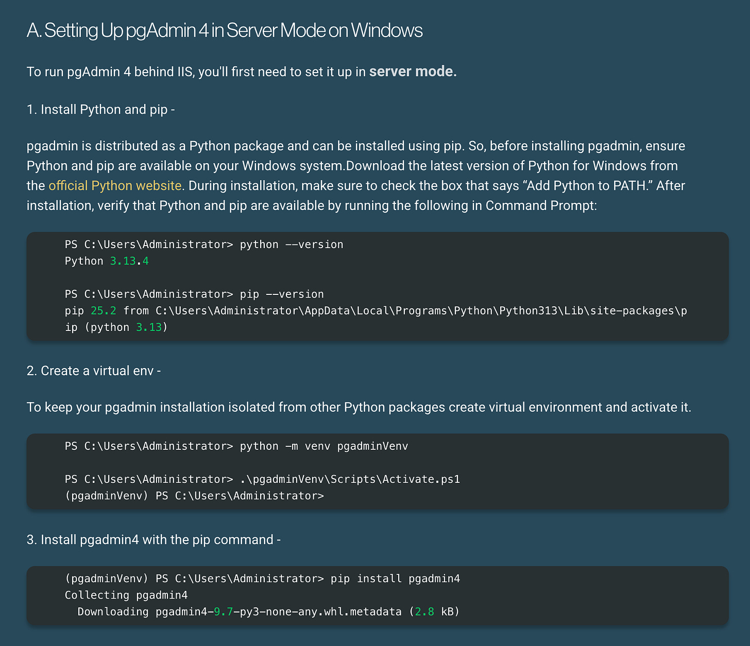This screenshot has width=750, height=646.
Task: Click the "Collecting pgadmin4" output line
Action: [x=126, y=595]
